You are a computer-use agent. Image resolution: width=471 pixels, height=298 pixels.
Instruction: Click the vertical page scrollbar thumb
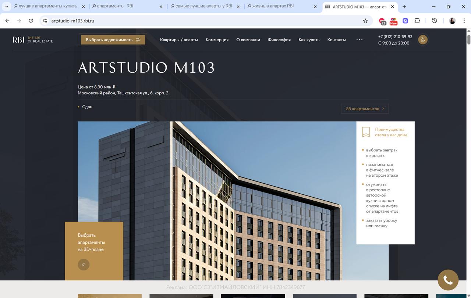click(469, 39)
